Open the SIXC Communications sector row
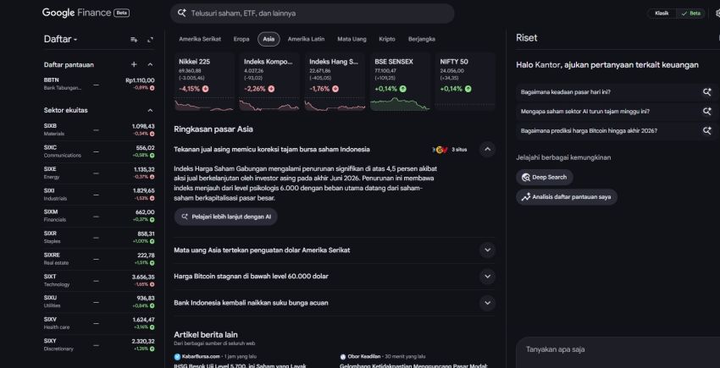This screenshot has height=368, width=720. 99,151
